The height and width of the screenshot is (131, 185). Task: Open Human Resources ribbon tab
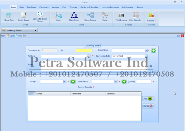110,7
